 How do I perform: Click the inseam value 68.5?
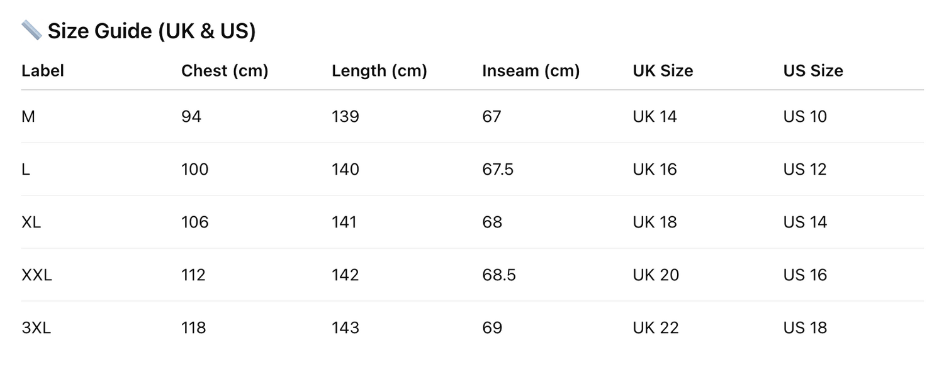coord(498,275)
